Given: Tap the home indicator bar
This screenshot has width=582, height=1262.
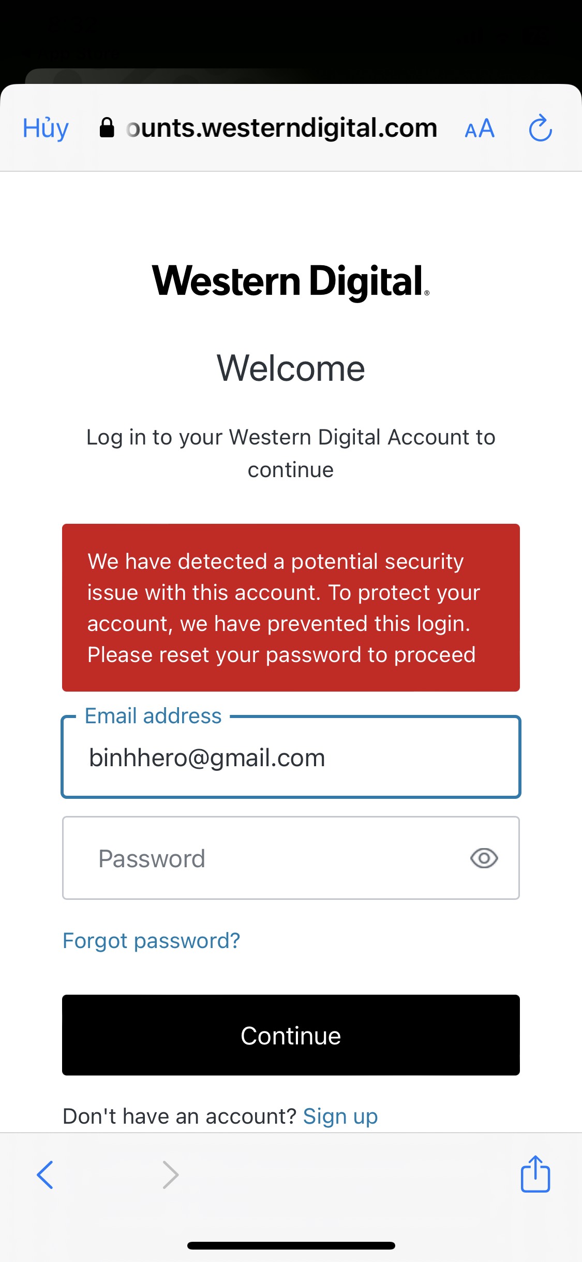Looking at the screenshot, I should pos(291,1245).
